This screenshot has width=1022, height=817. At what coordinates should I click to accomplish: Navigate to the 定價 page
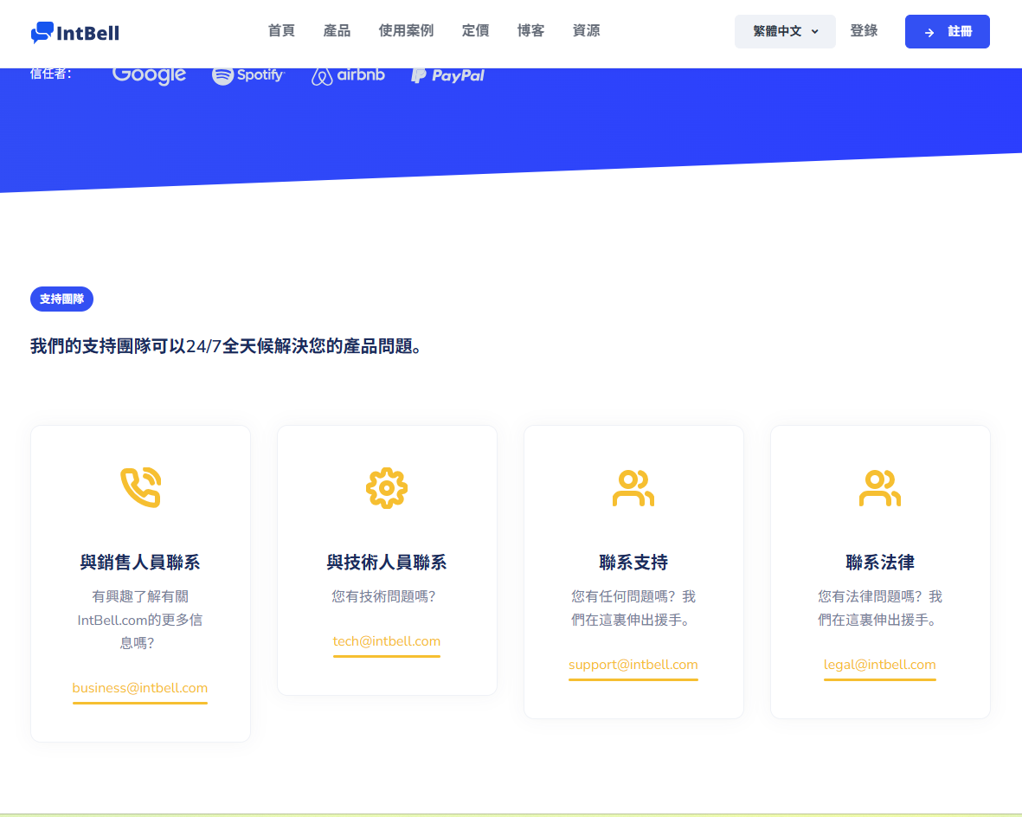[x=475, y=30]
